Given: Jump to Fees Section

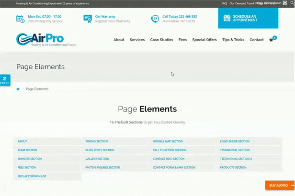Looking at the screenshot, I should pyautogui.click(x=27, y=167).
